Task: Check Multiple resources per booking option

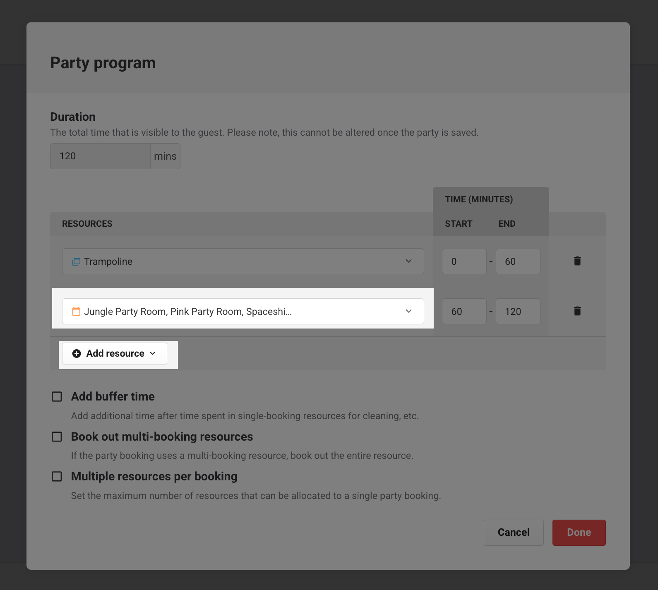Action: pos(57,477)
